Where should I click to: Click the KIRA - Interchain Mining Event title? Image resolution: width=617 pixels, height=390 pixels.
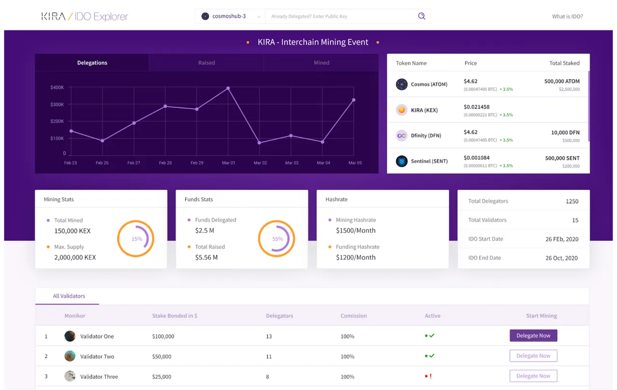(x=313, y=42)
